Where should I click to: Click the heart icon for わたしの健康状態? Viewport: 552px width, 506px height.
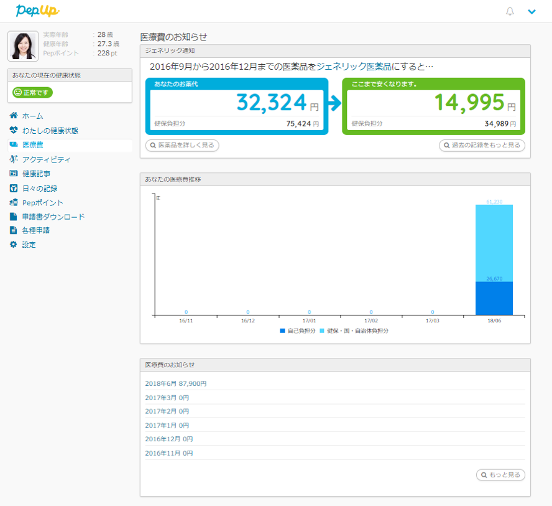tap(14, 131)
